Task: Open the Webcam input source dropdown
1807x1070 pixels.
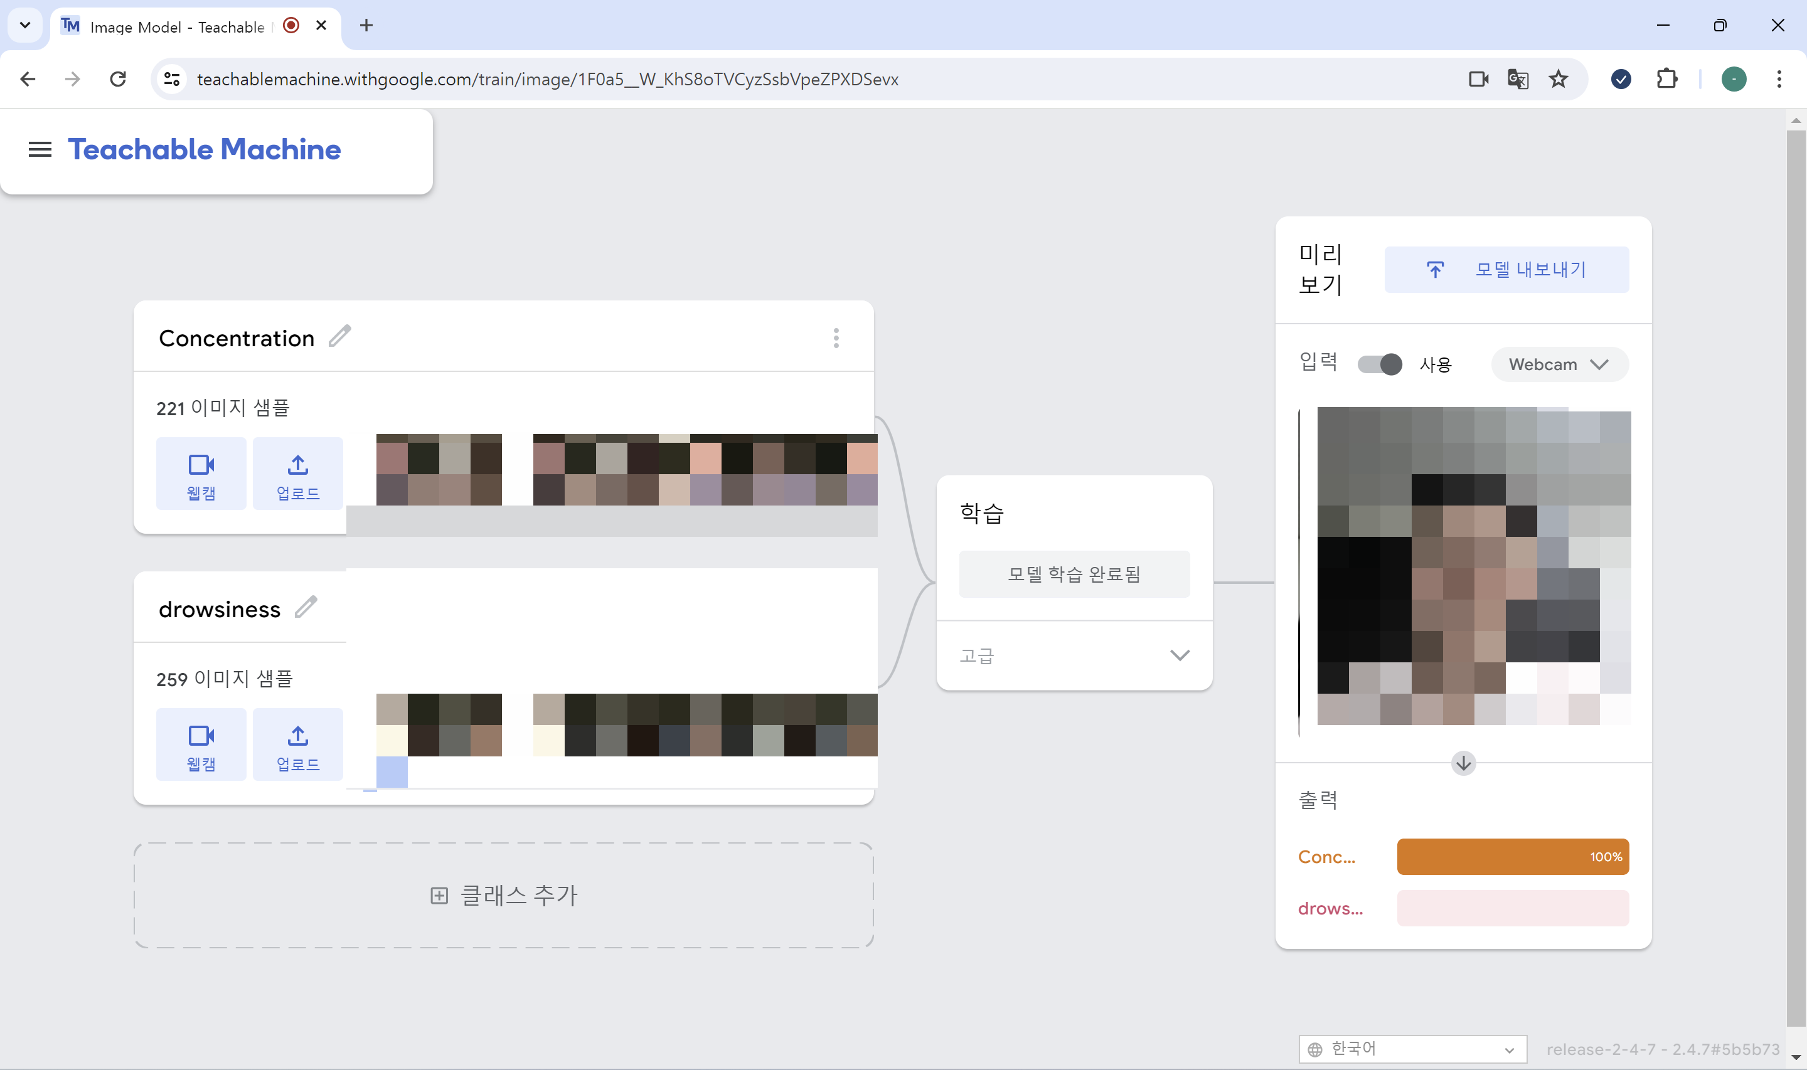Action: coord(1559,364)
